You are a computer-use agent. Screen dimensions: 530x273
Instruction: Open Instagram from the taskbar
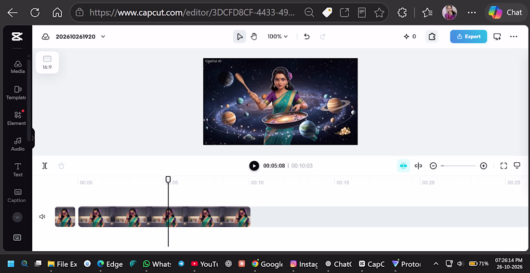point(304,264)
